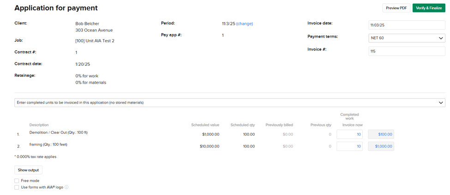Click the framing $1,000.00 amount field

381,146
